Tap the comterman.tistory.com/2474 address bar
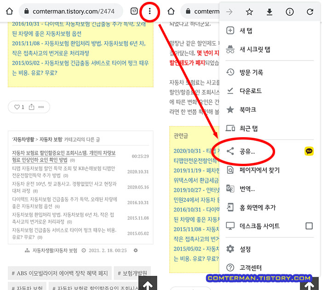Image resolution: width=322 pixels, height=290 pixels. pyautogui.click(x=71, y=11)
